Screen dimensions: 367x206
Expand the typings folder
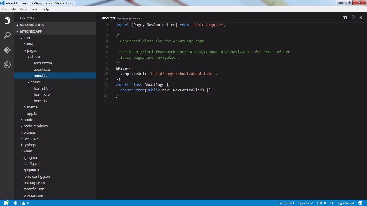click(21, 145)
